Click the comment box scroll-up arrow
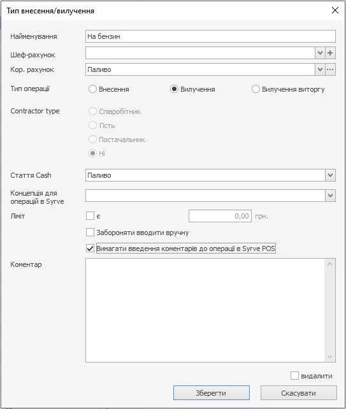This screenshot has height=409, width=346. (x=330, y=264)
